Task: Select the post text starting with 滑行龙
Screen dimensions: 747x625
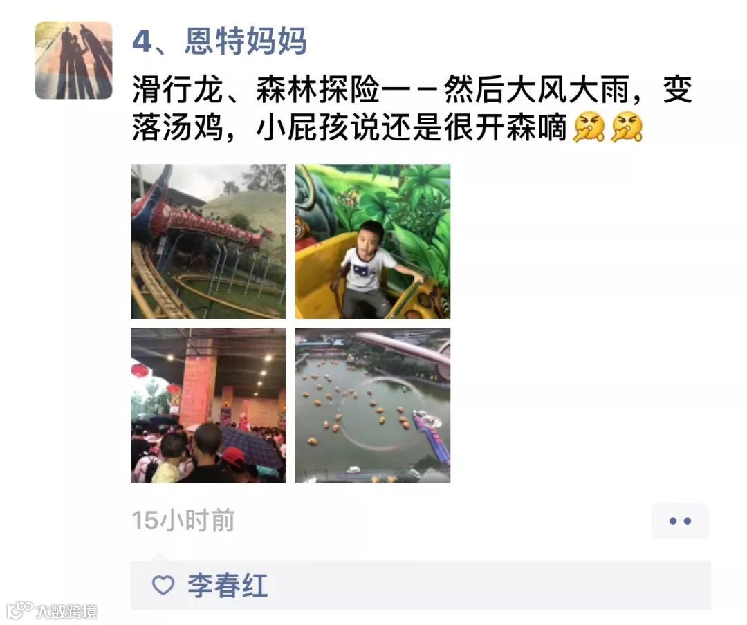Action: (x=412, y=109)
